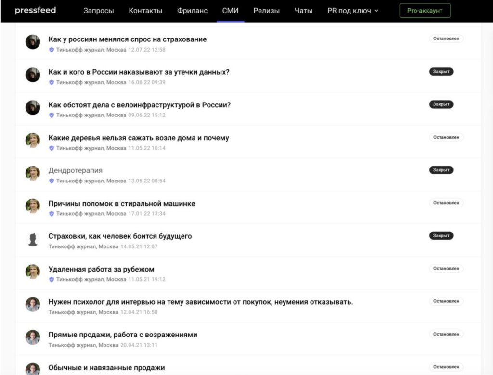Click avatar next to the trees request
This screenshot has width=493, height=375.
click(33, 141)
